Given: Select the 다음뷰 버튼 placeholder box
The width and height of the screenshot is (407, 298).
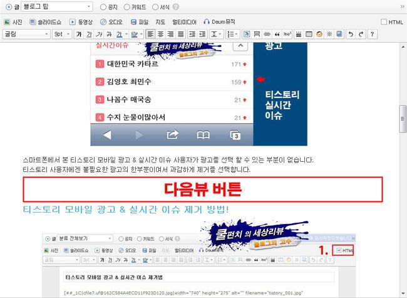Looking at the screenshot, I should [203, 189].
